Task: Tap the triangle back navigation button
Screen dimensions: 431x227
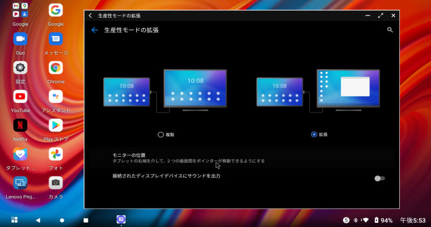Action: tap(38, 220)
